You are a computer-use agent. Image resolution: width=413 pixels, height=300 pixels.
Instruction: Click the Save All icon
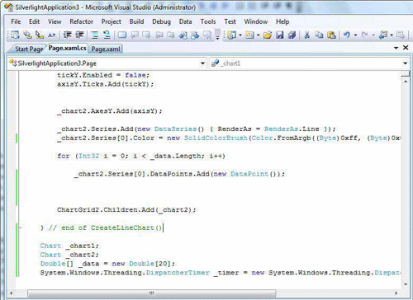292,35
